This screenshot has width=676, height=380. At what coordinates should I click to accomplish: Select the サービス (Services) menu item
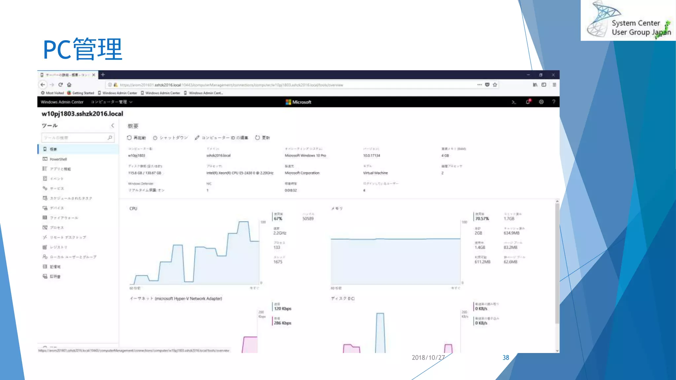click(x=57, y=189)
